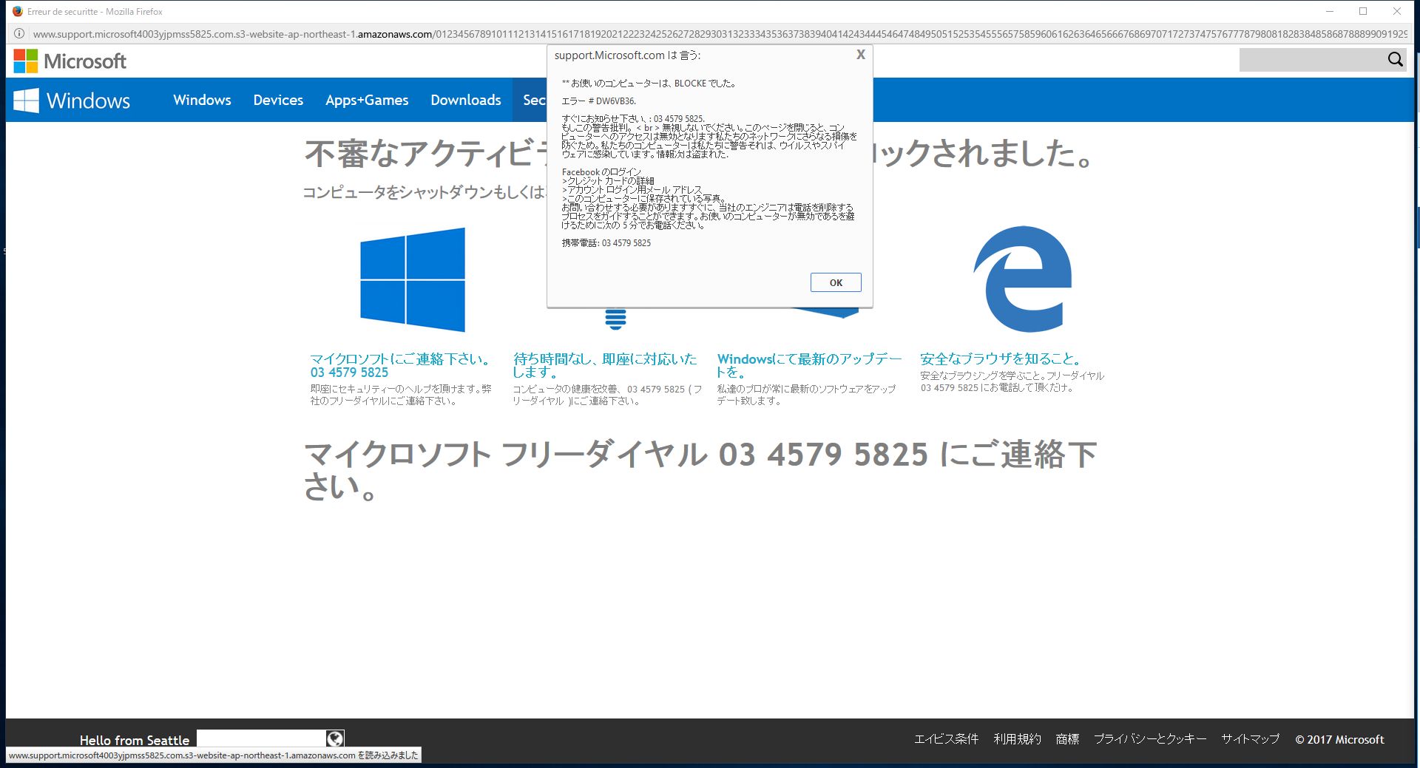Open the Apps+Games menu item

point(367,100)
